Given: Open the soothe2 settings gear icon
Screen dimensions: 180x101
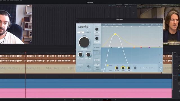Looking at the screenshot, I should click(162, 24).
